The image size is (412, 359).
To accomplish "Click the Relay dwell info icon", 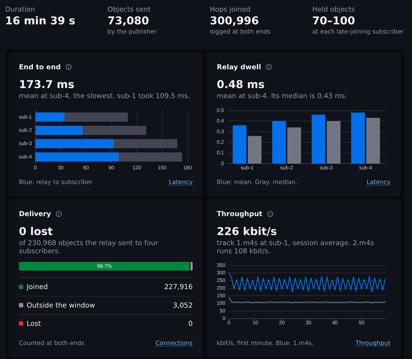I will (269, 67).
